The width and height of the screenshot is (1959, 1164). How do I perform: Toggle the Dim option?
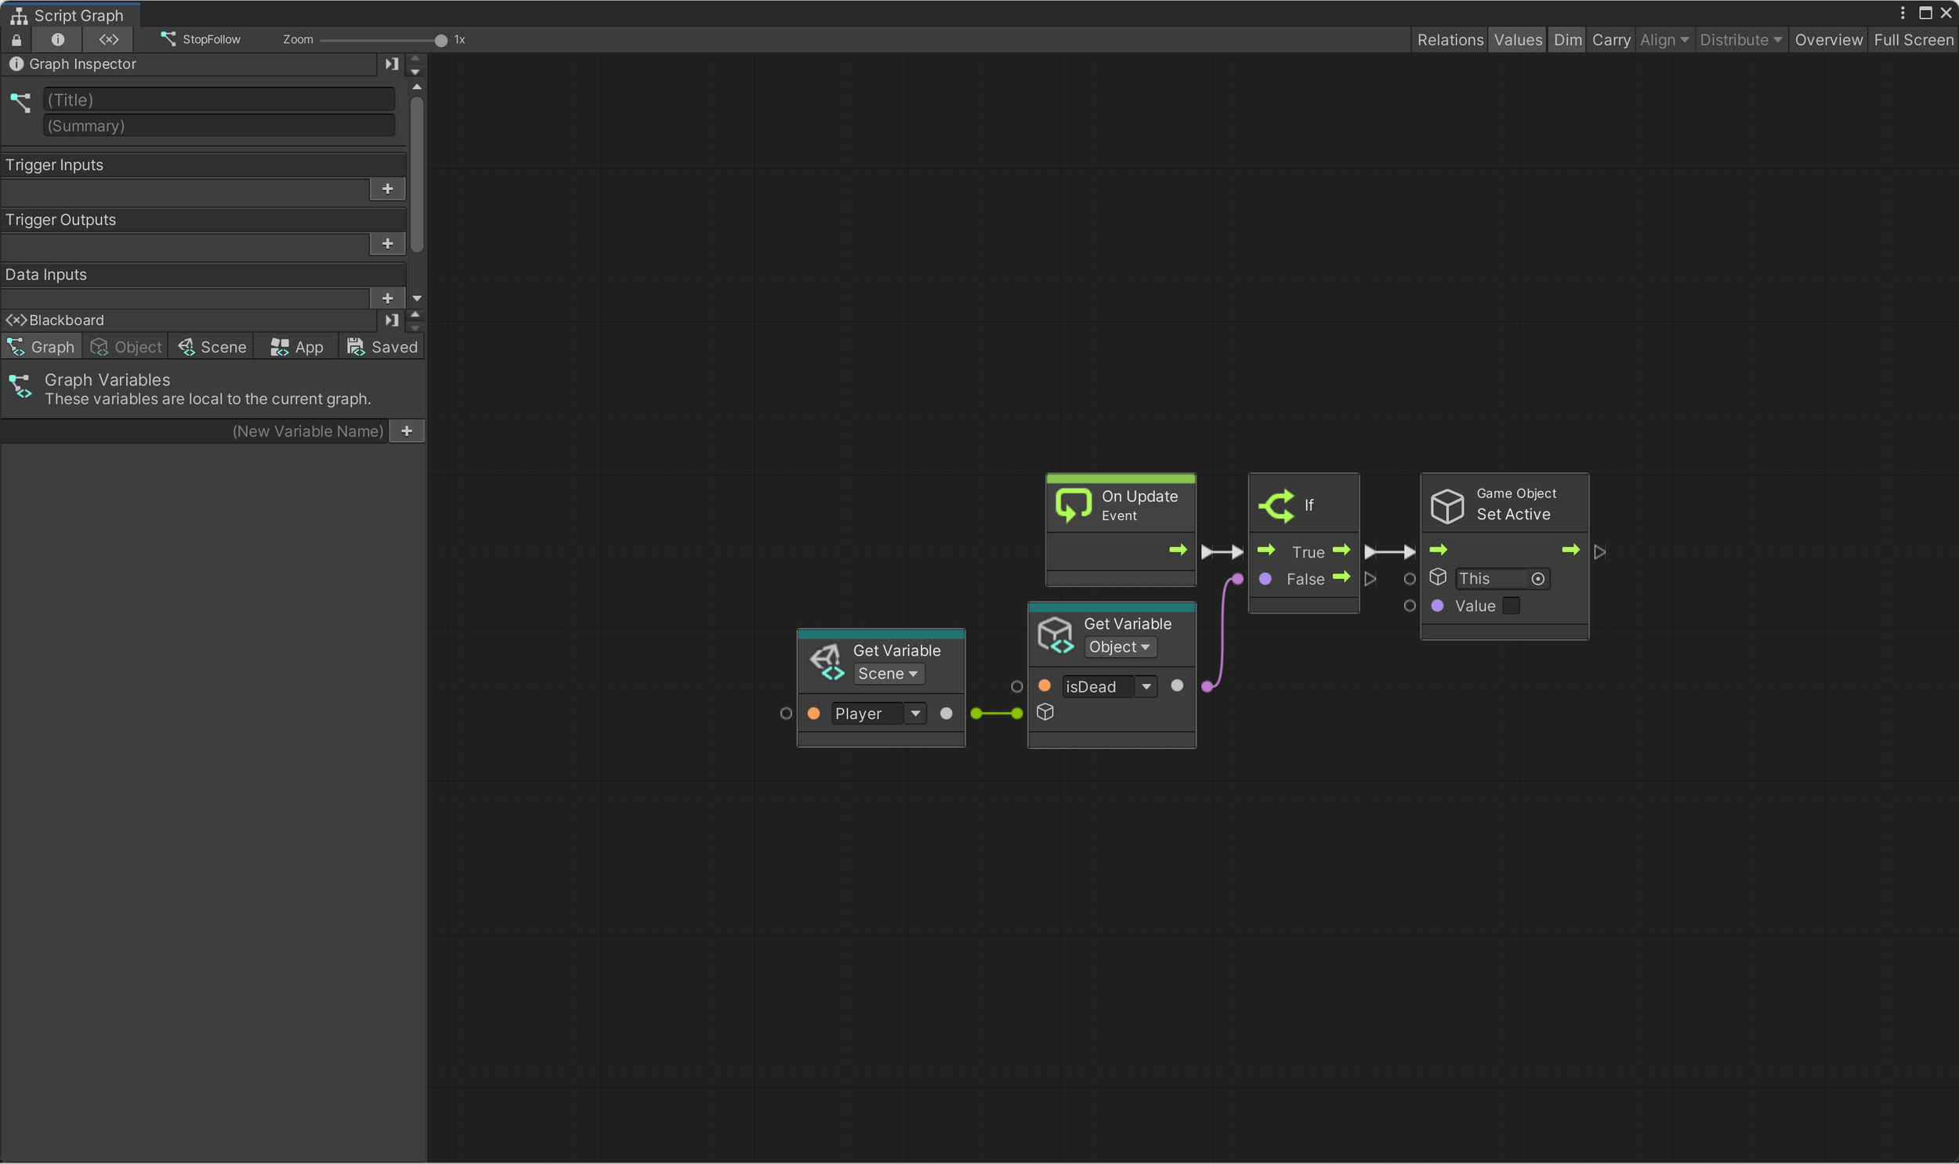(x=1566, y=39)
